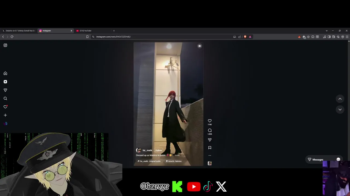Screen dimensions: 350x196
Task: Open Instagram home feed from sidebar
Action: click(x=5, y=73)
